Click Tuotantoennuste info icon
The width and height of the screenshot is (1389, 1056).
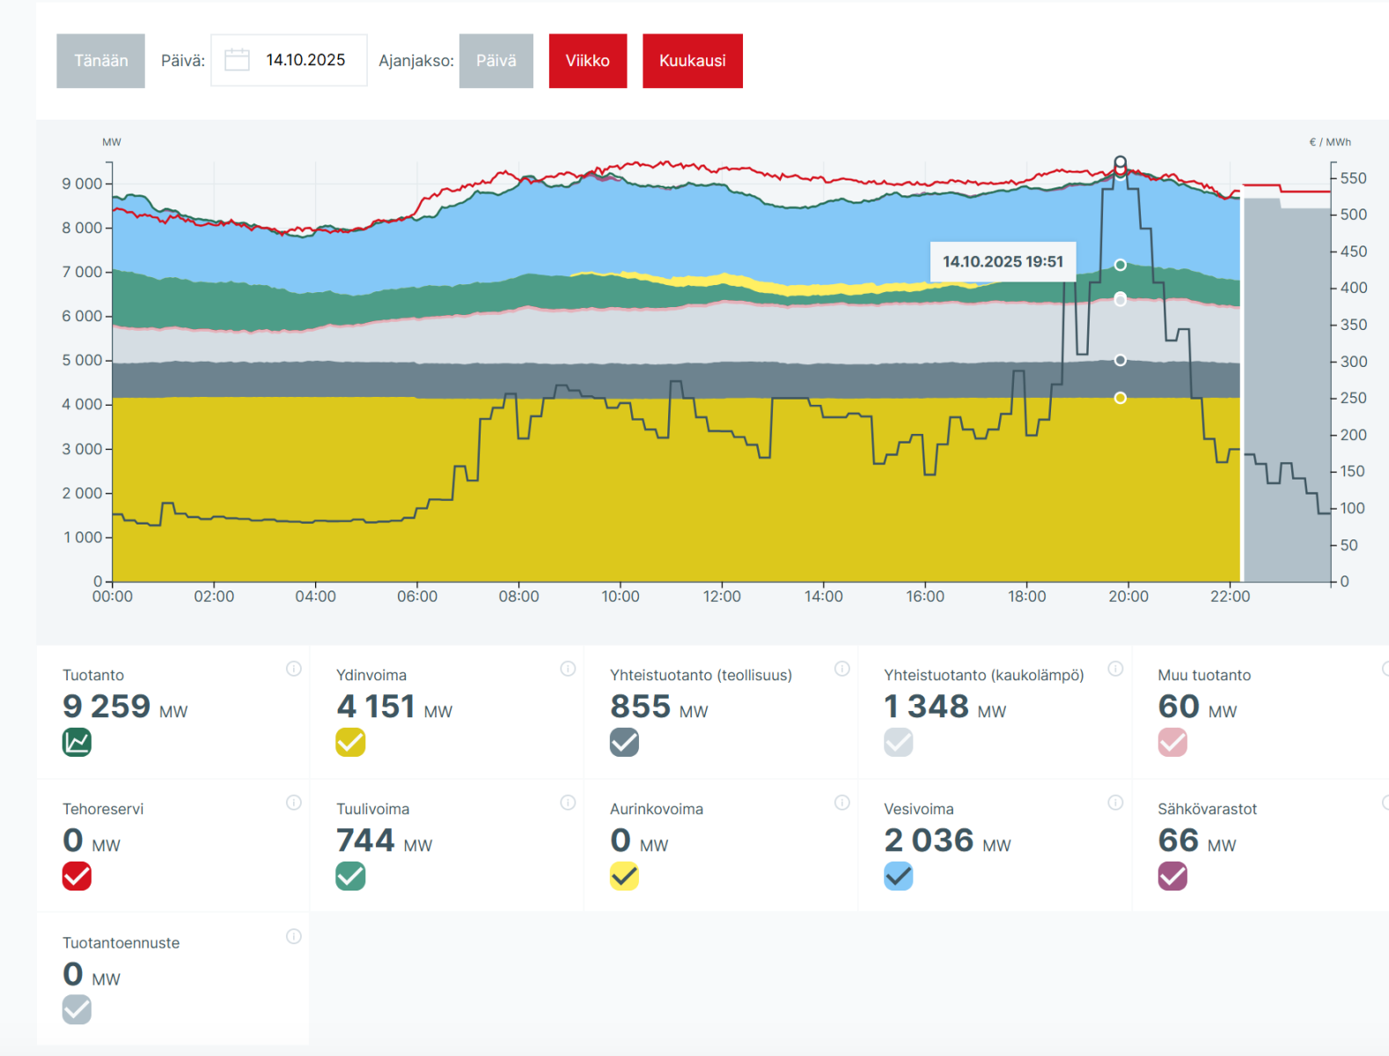[x=293, y=936]
